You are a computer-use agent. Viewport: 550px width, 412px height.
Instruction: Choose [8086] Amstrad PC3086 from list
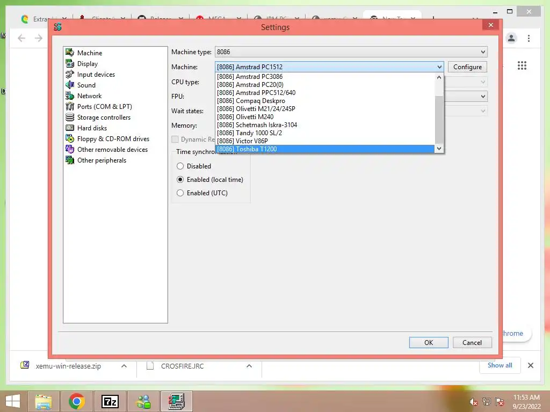(x=325, y=76)
